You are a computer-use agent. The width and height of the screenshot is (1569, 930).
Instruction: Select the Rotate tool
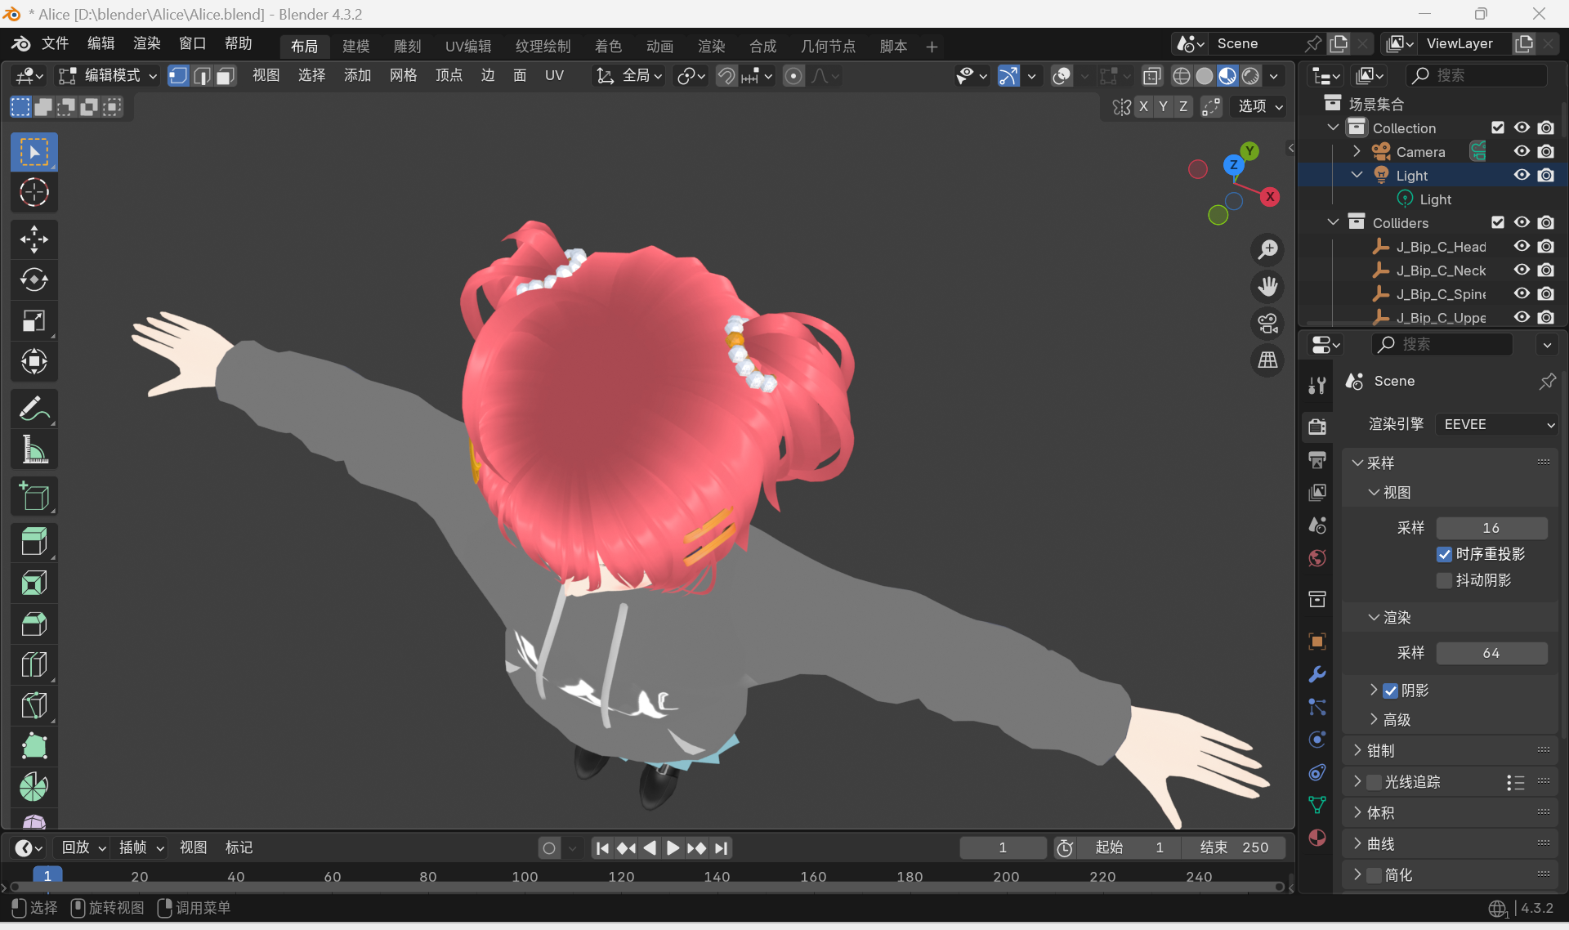(x=34, y=280)
